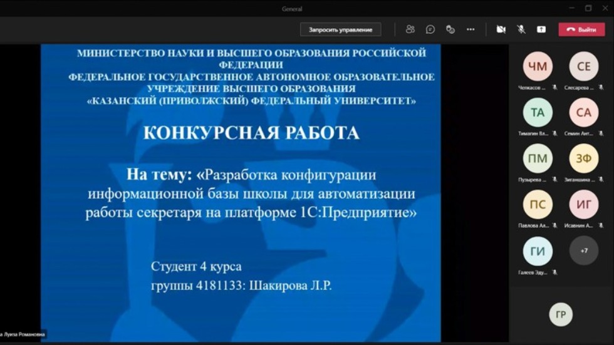
Task: Expand the +7 hidden participants
Action: tap(583, 250)
